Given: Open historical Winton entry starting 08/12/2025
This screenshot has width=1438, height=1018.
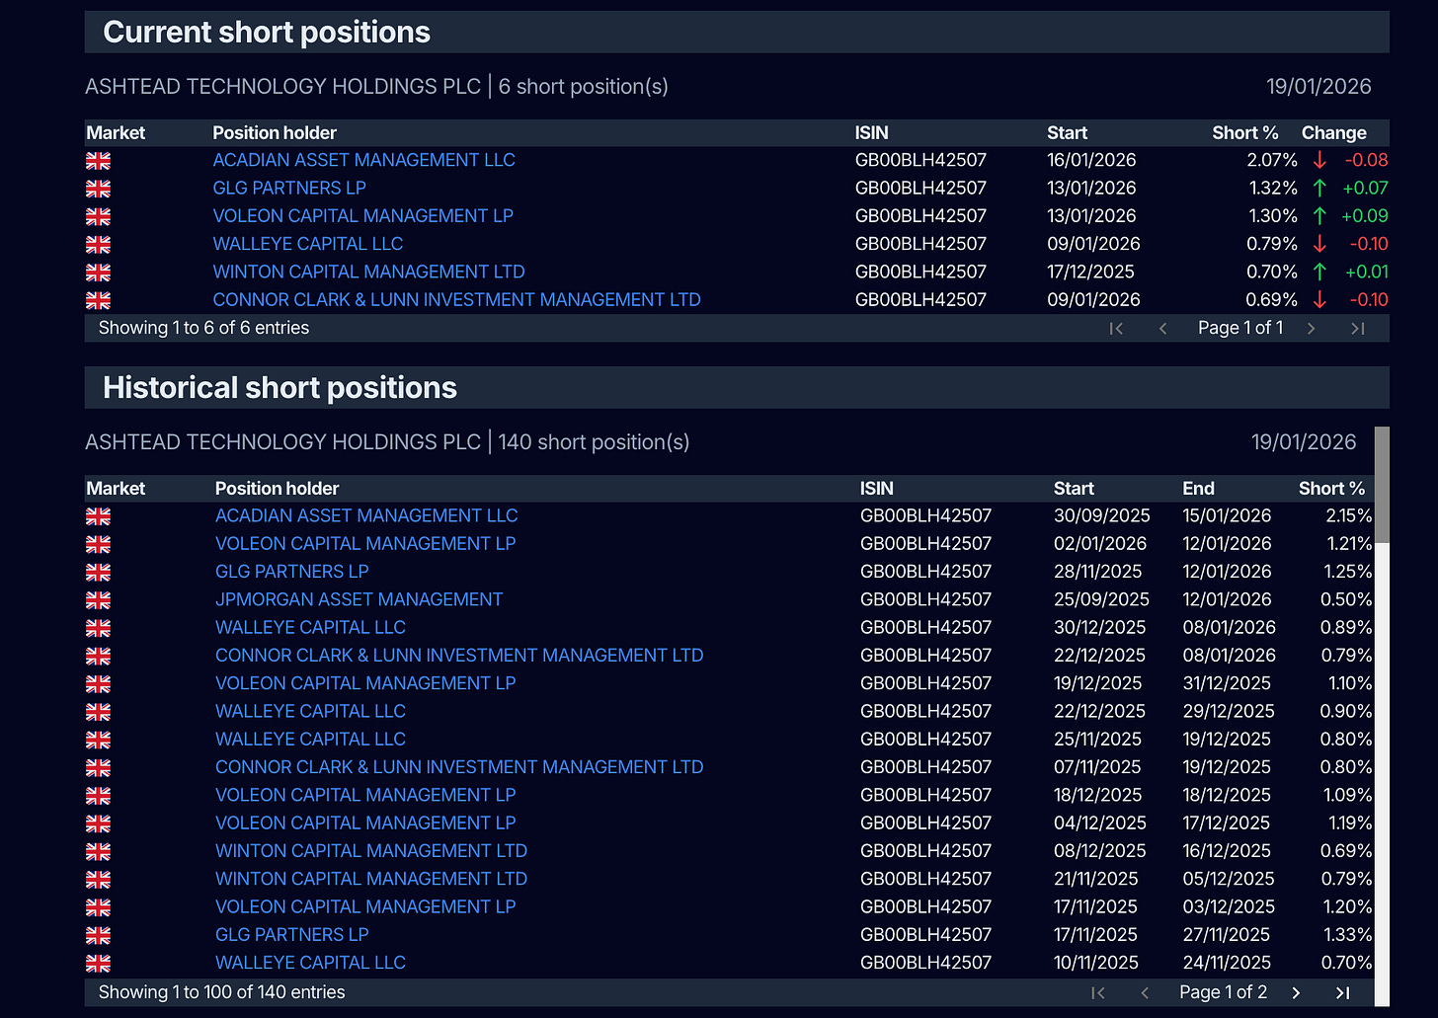Looking at the screenshot, I should [x=371, y=850].
